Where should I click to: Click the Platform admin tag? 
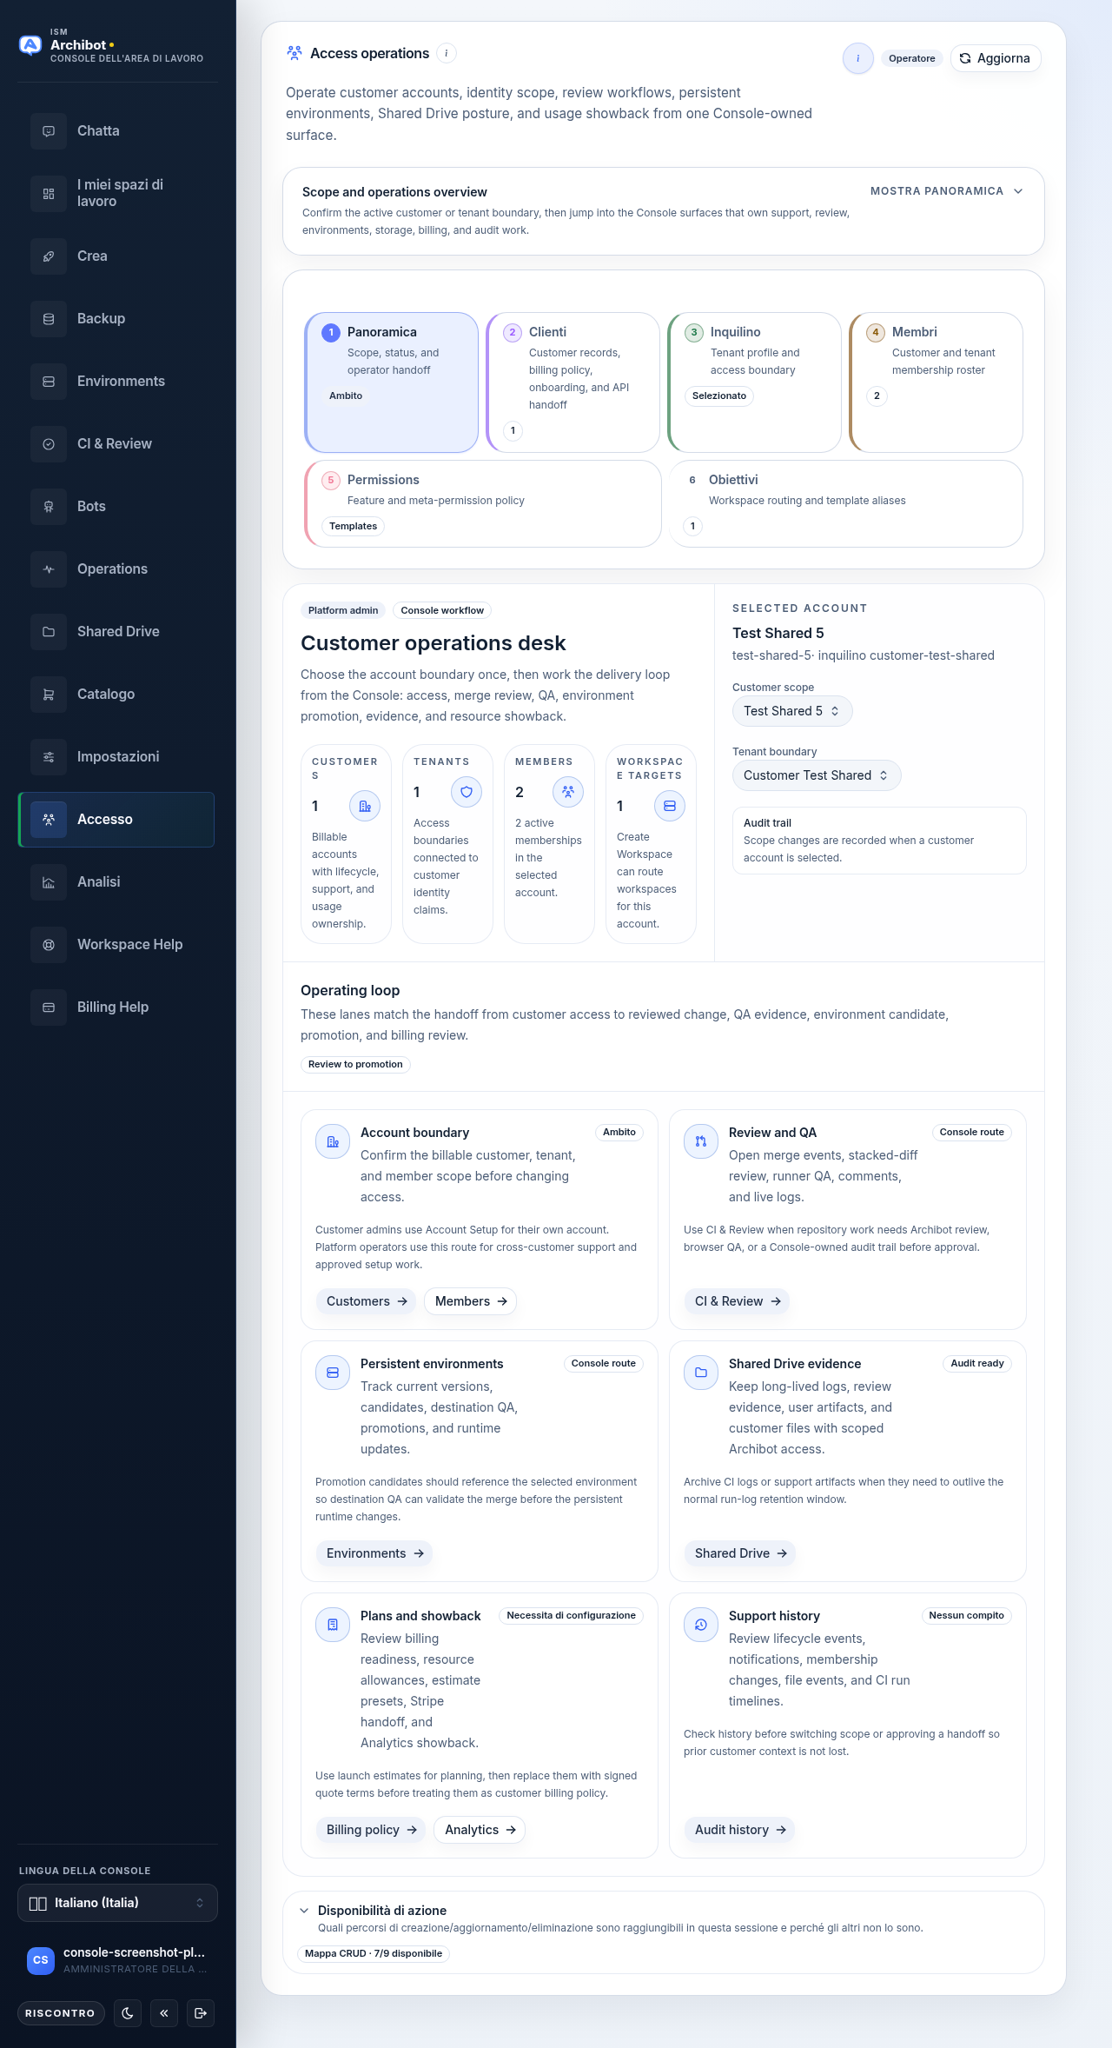[x=343, y=610]
